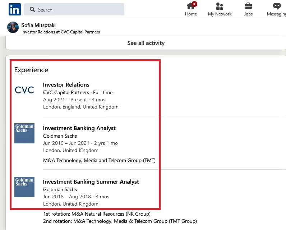Click Sofia Mitsotaki's profile photo thumbnail
This screenshot has height=230, width=286.
click(x=13, y=27)
